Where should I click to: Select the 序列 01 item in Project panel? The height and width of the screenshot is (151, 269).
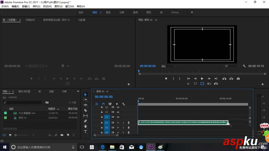tap(23, 118)
